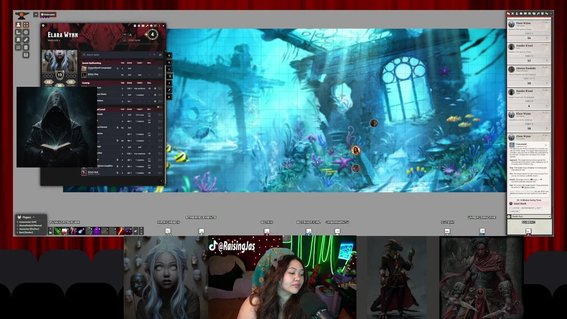Screen dimensions: 567x319
Task: Click the spell filter funnel icon
Action: (x=155, y=54)
